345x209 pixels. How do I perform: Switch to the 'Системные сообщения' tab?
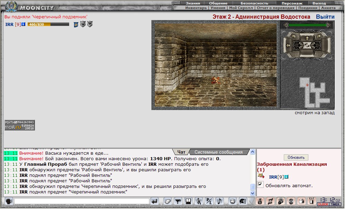(218, 152)
